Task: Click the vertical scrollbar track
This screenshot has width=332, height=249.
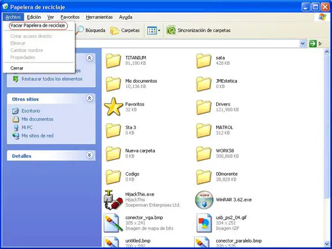Action: [327, 219]
